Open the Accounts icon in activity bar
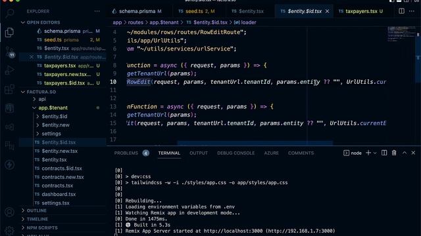 pyautogui.click(x=9, y=212)
